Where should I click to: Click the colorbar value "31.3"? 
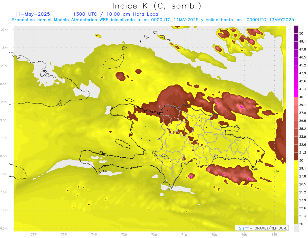[x=302, y=153]
